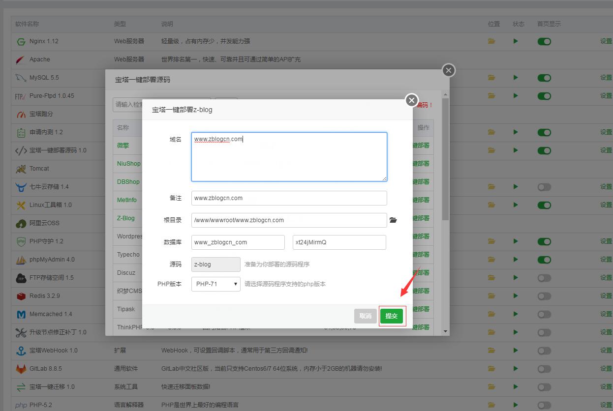
Task: Open settings link for GitLab 8.8.5
Action: (606, 369)
